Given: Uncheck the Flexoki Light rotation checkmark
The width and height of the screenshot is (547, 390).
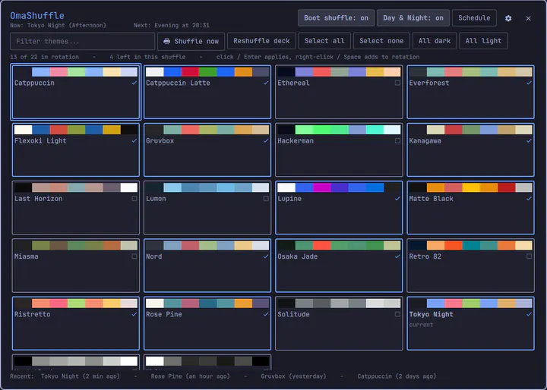Looking at the screenshot, I should pos(134,141).
